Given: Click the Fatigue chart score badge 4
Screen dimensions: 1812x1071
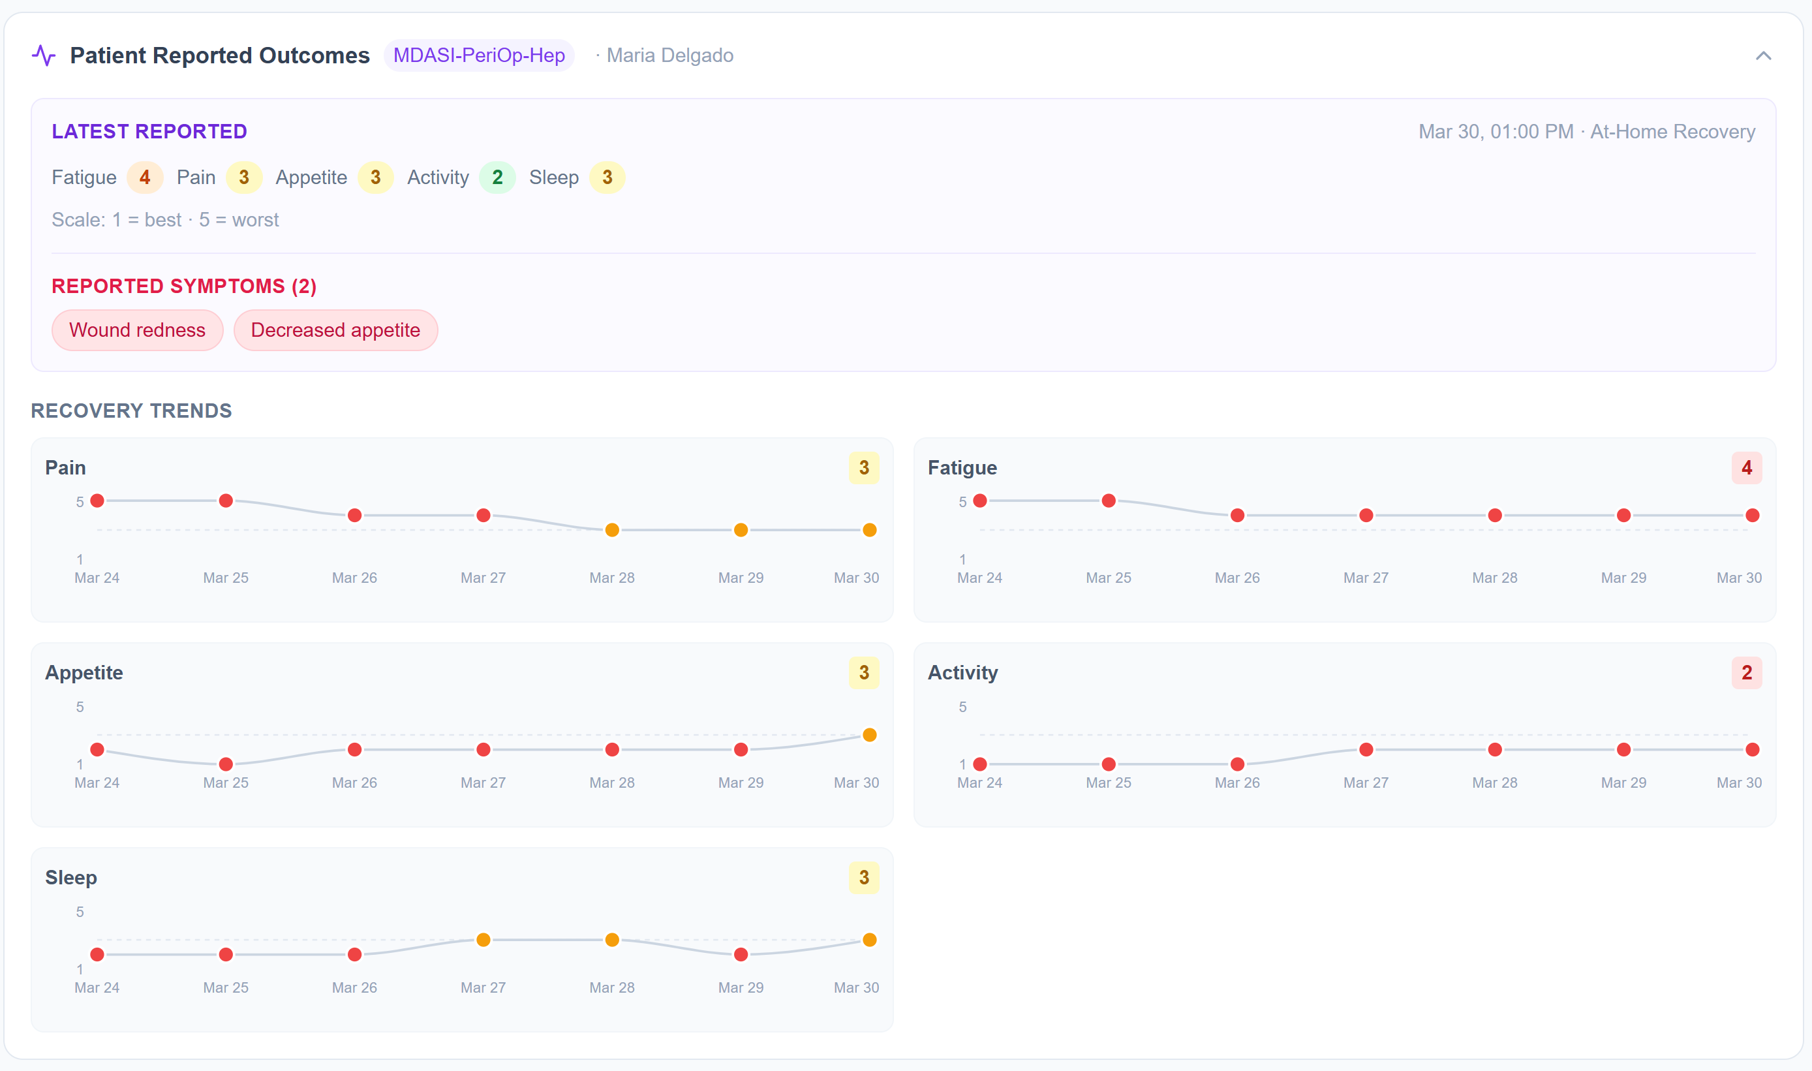Looking at the screenshot, I should (1746, 468).
